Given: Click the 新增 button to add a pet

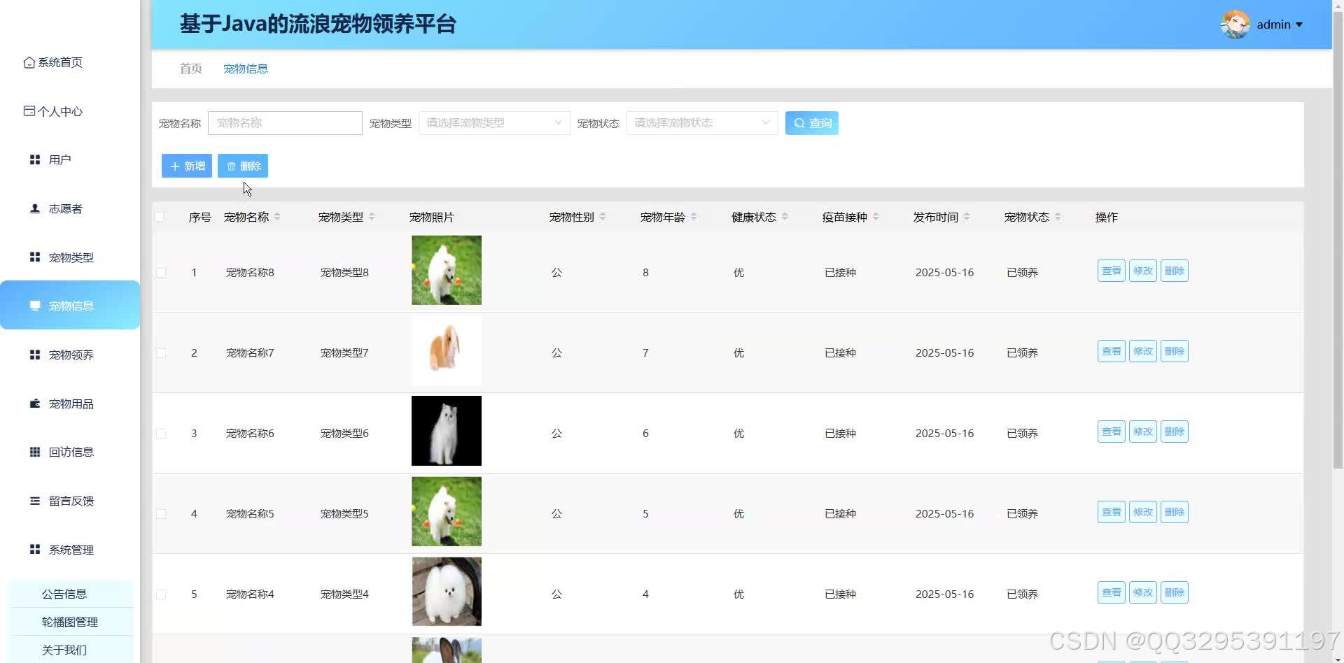Looking at the screenshot, I should 186,166.
